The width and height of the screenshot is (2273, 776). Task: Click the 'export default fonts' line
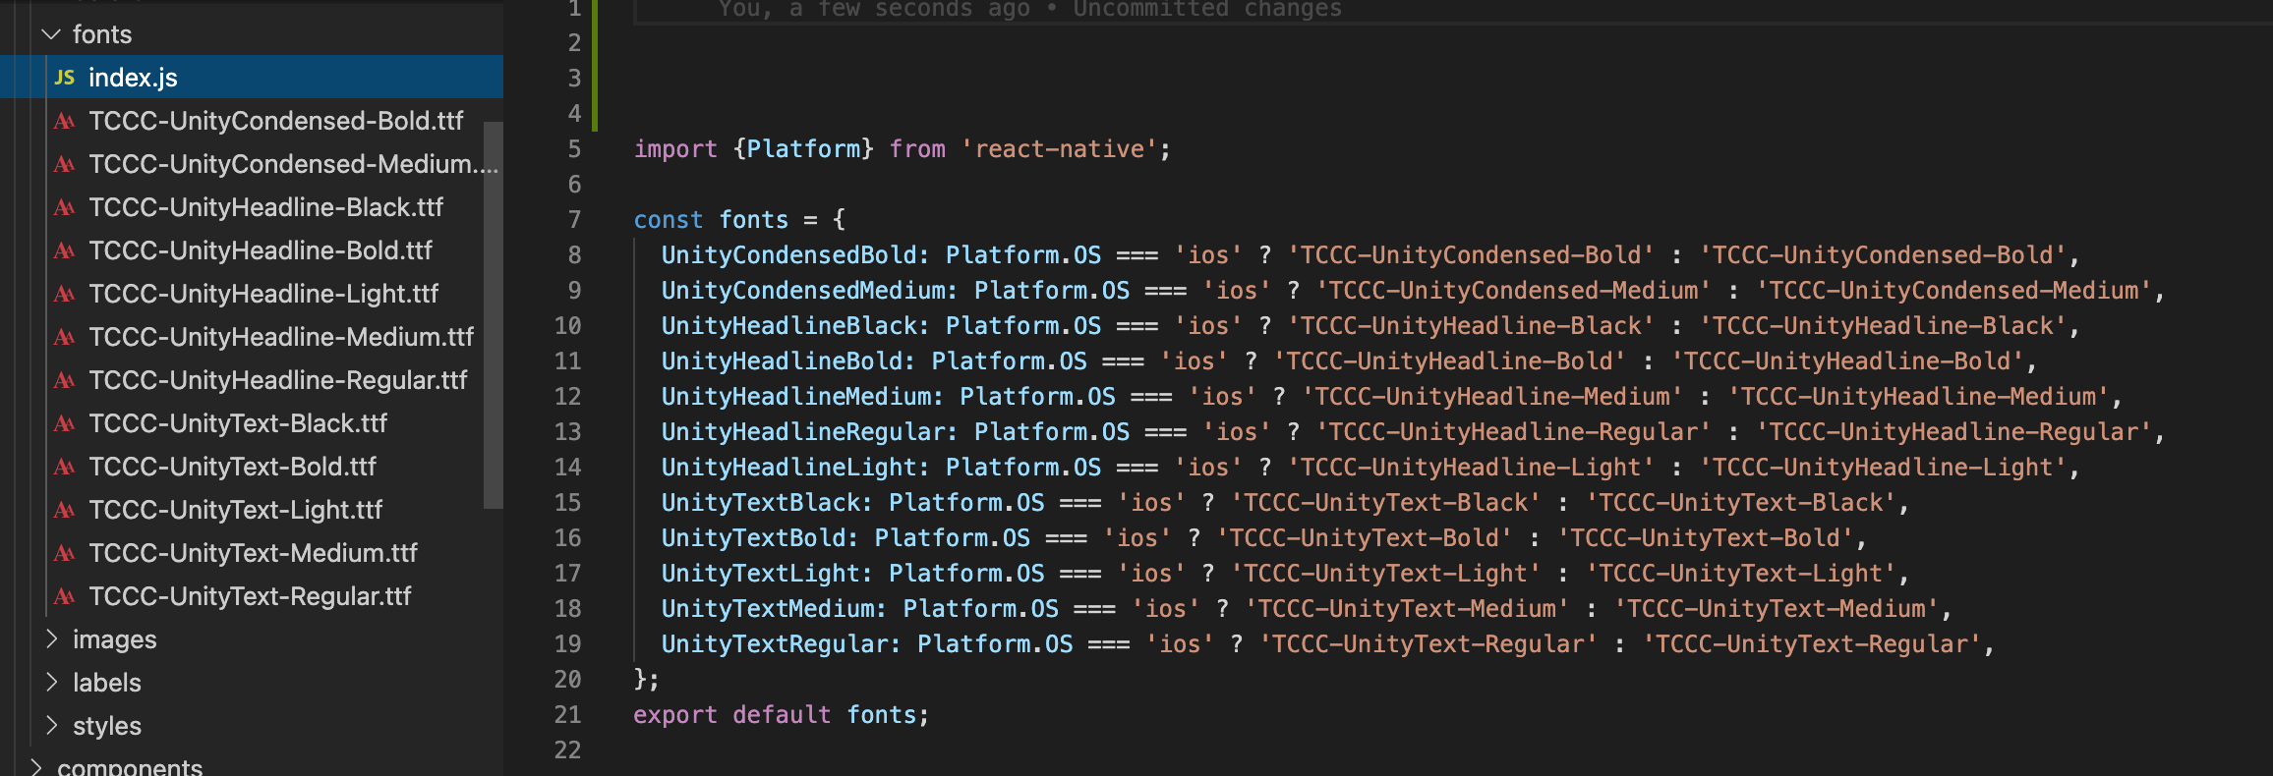click(x=782, y=714)
